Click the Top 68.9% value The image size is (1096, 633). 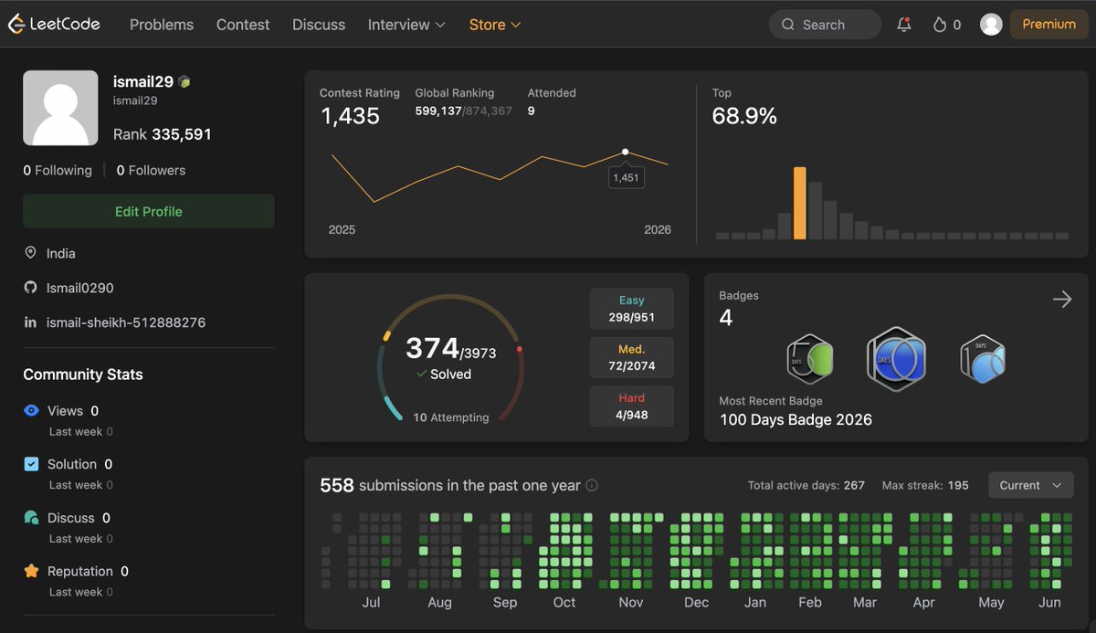[744, 116]
